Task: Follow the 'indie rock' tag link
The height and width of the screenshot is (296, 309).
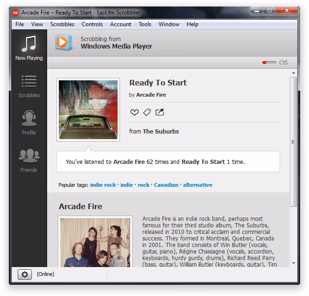Action: coord(103,185)
